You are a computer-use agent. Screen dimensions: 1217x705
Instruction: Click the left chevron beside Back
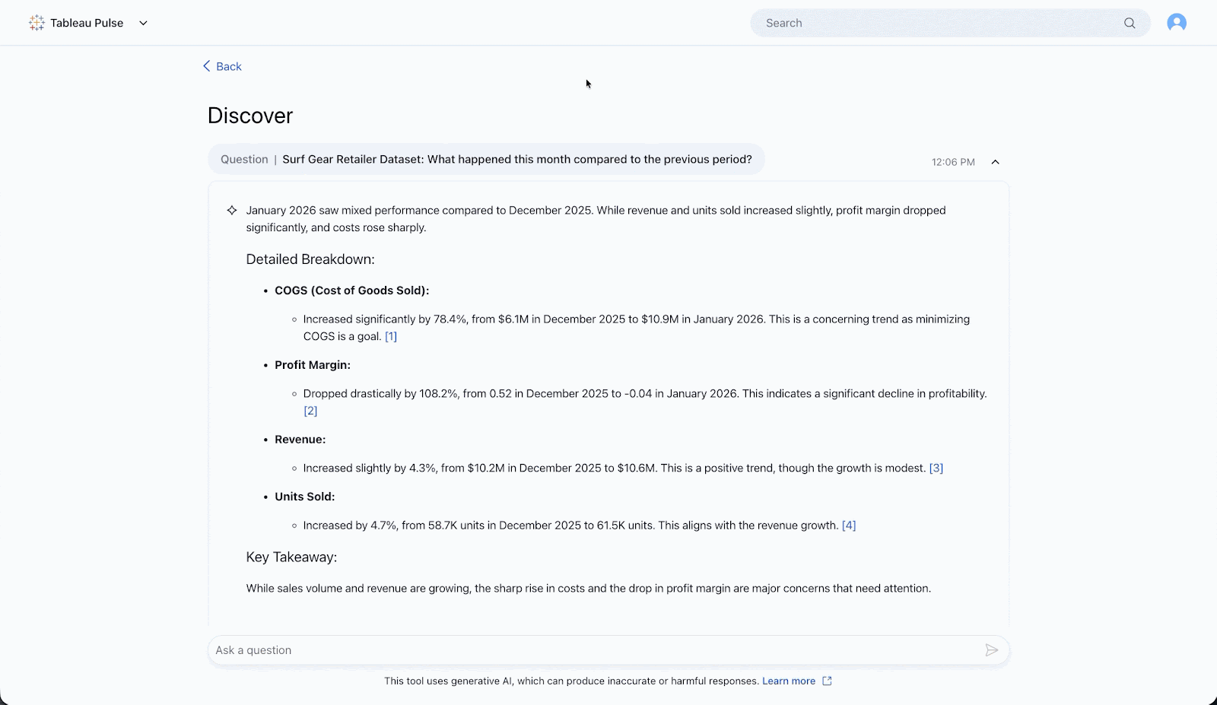(206, 66)
